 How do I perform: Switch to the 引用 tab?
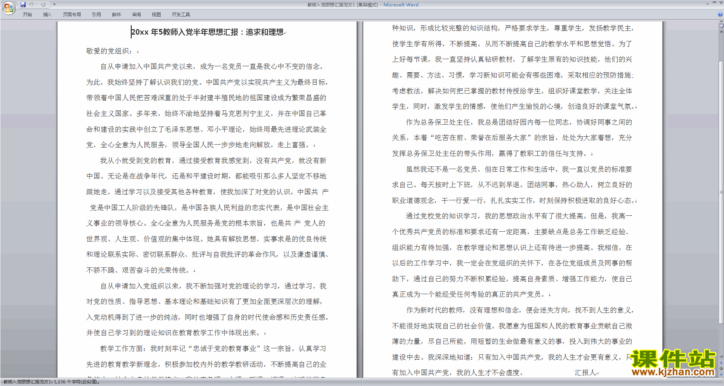tap(97, 15)
